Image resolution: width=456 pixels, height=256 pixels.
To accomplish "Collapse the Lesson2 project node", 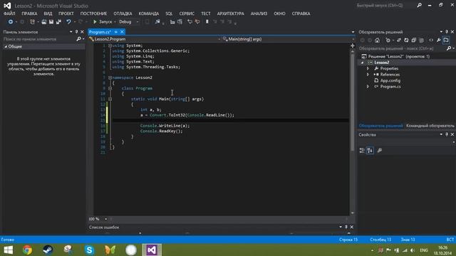I will pos(363,63).
